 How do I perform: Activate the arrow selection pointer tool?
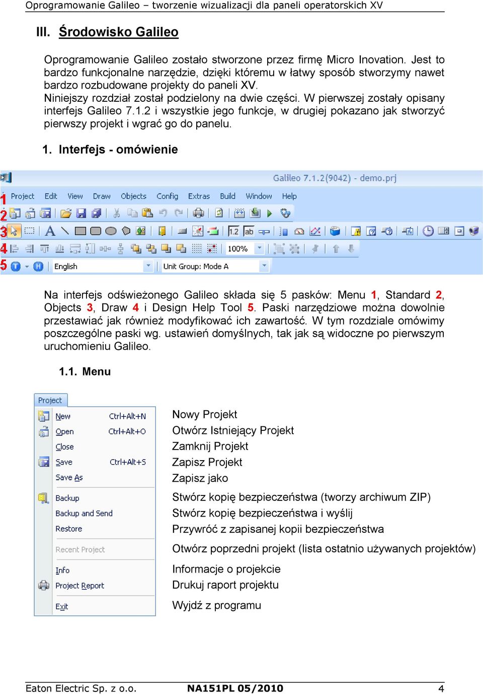14,231
